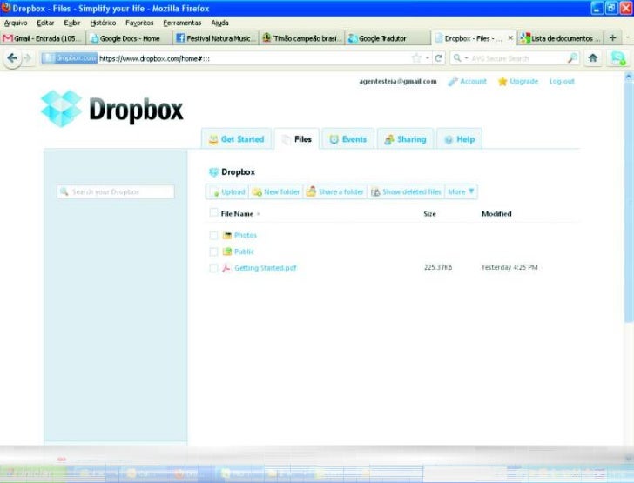Switch to the Festival Natura Music tab
Viewport: 634px width, 483px height.
click(215, 38)
